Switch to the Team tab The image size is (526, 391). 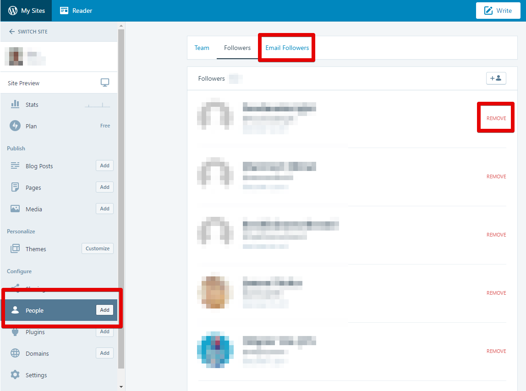pyautogui.click(x=202, y=48)
